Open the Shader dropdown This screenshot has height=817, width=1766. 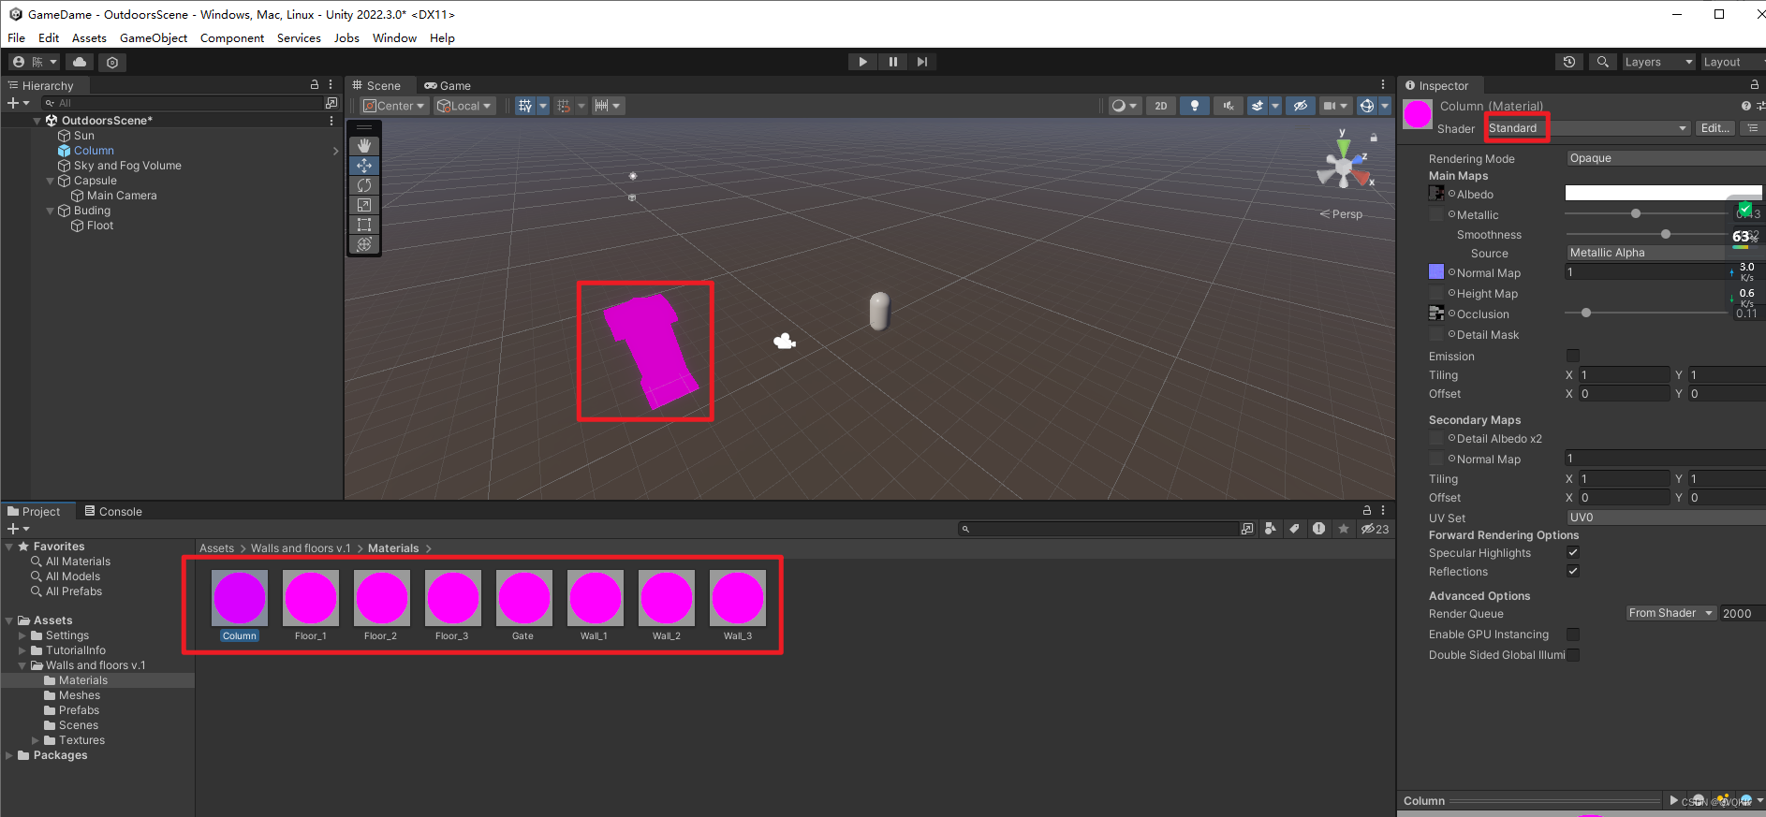pyautogui.click(x=1587, y=128)
